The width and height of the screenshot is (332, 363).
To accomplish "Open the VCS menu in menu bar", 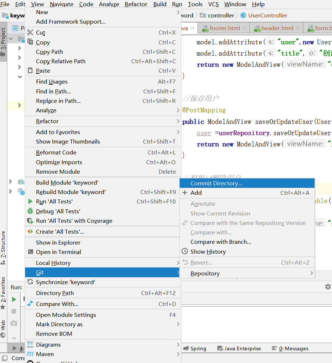I will pyautogui.click(x=213, y=4).
